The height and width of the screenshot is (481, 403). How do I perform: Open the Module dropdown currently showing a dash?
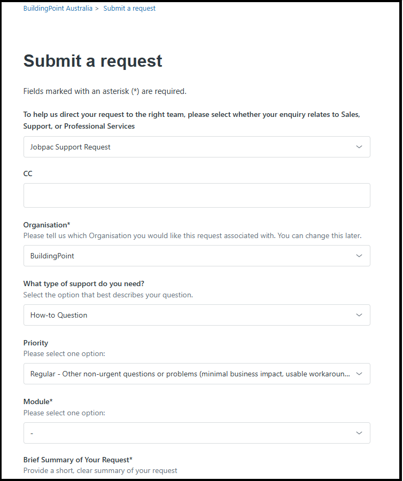(x=196, y=433)
